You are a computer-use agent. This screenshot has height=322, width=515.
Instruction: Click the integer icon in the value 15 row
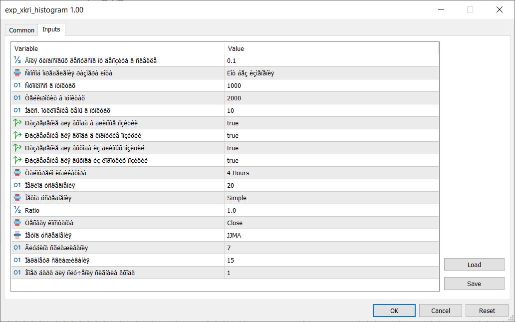click(x=17, y=260)
